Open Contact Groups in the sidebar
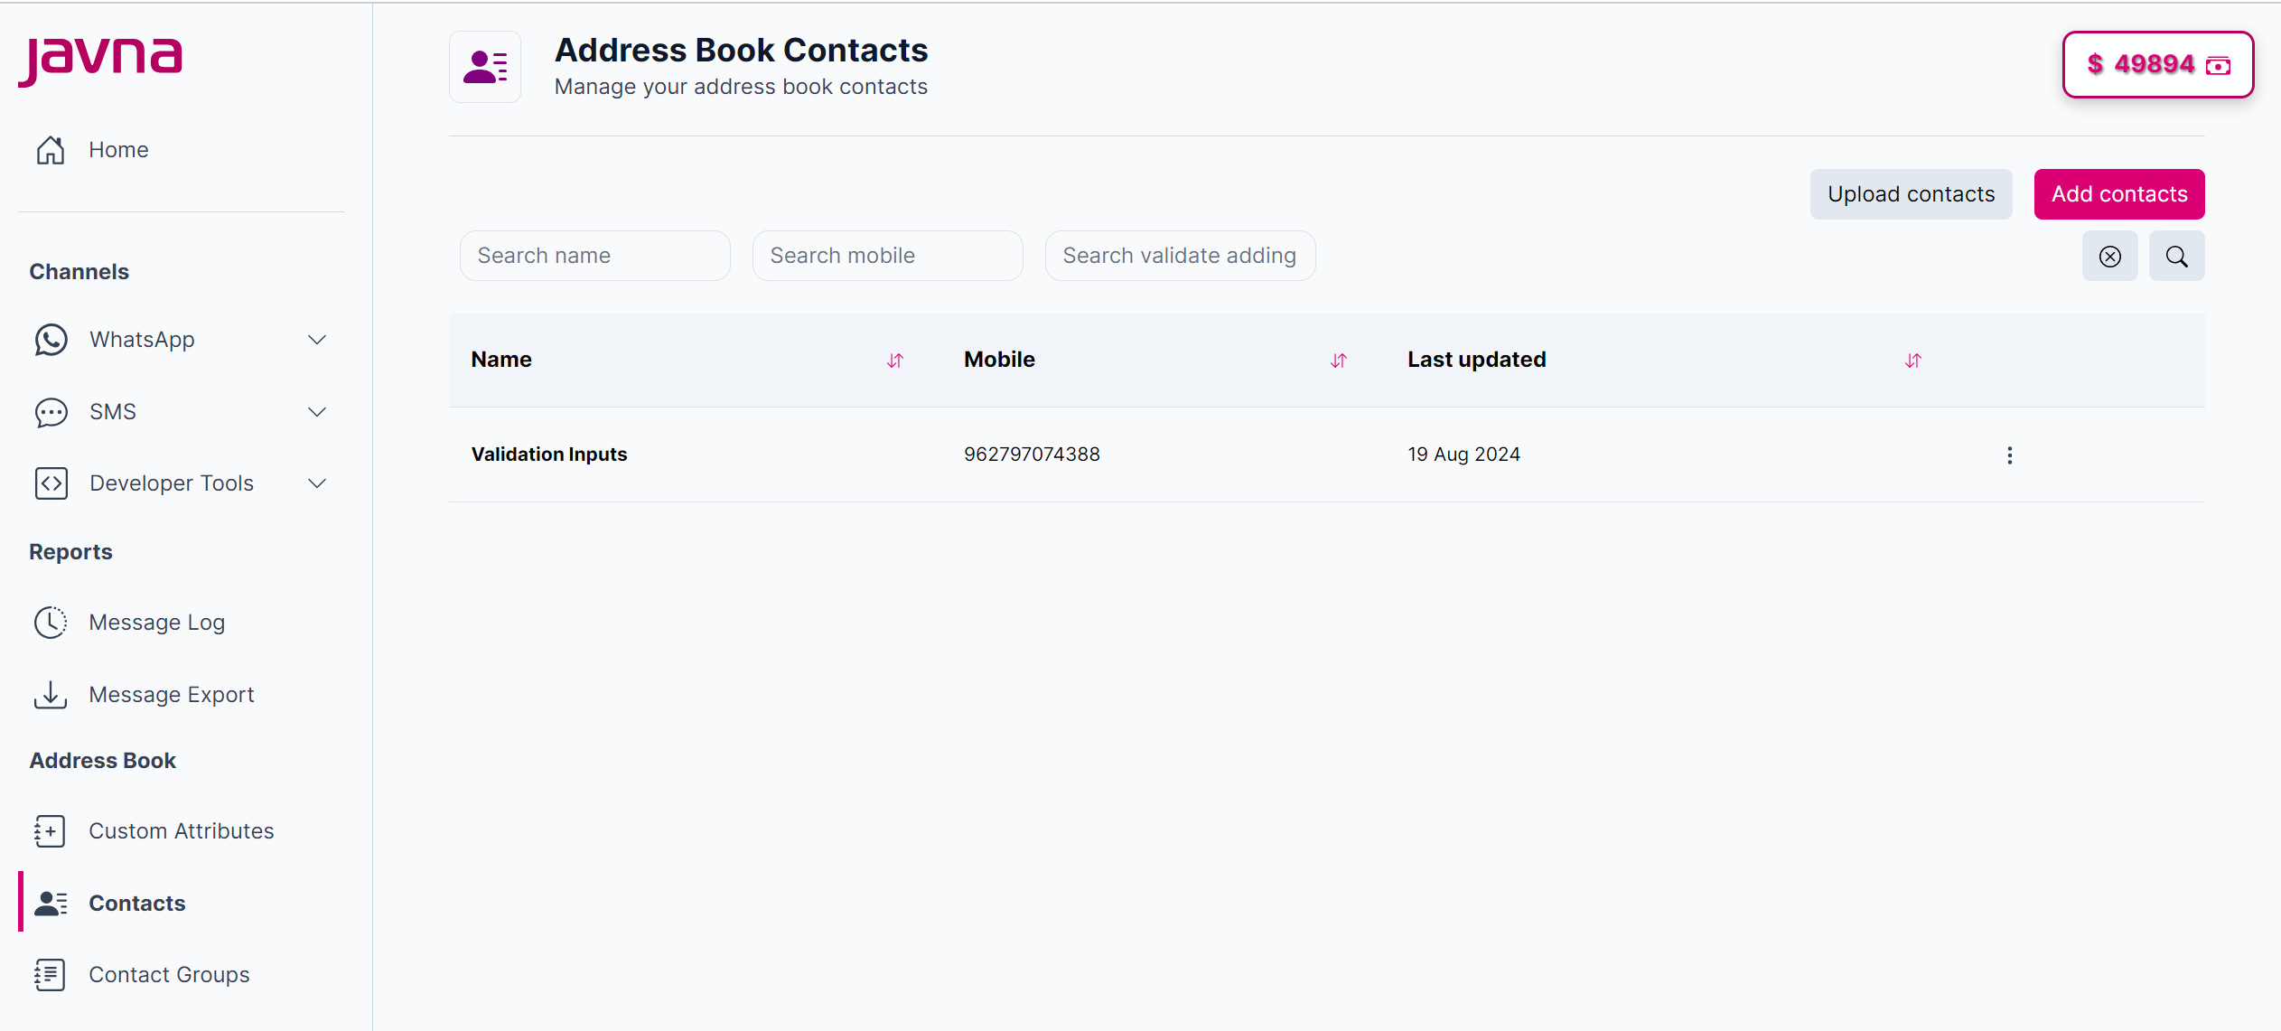This screenshot has width=2281, height=1031. click(x=169, y=974)
